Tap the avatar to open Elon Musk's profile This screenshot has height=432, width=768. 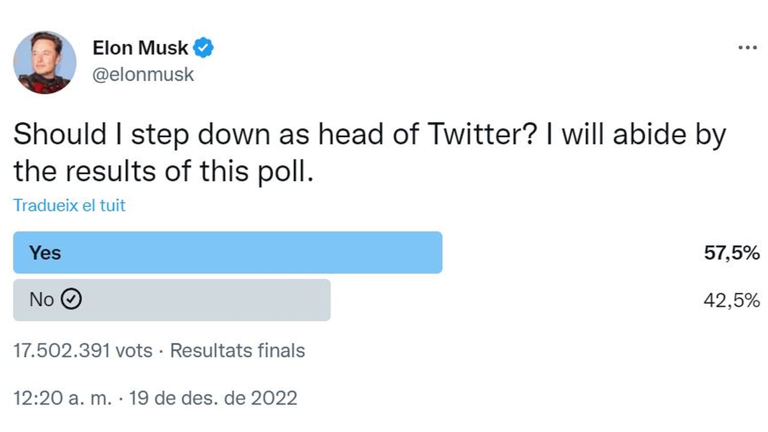(x=47, y=58)
